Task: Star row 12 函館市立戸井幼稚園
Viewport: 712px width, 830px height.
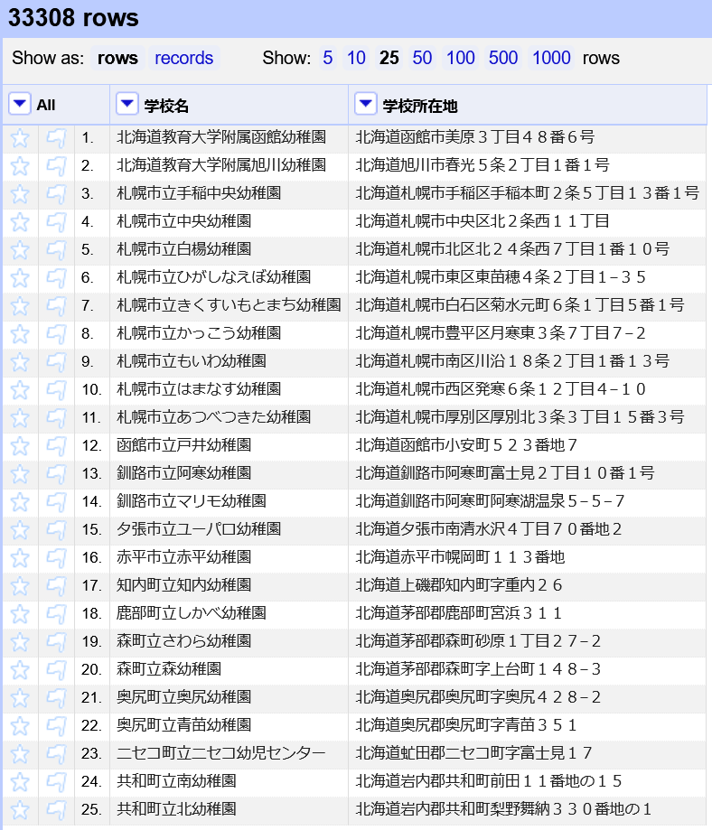Action: click(20, 447)
